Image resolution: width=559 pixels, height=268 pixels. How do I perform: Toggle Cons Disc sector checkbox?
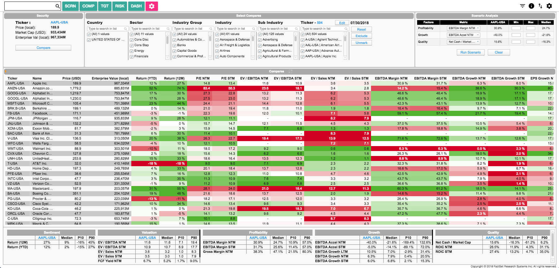(x=132, y=40)
